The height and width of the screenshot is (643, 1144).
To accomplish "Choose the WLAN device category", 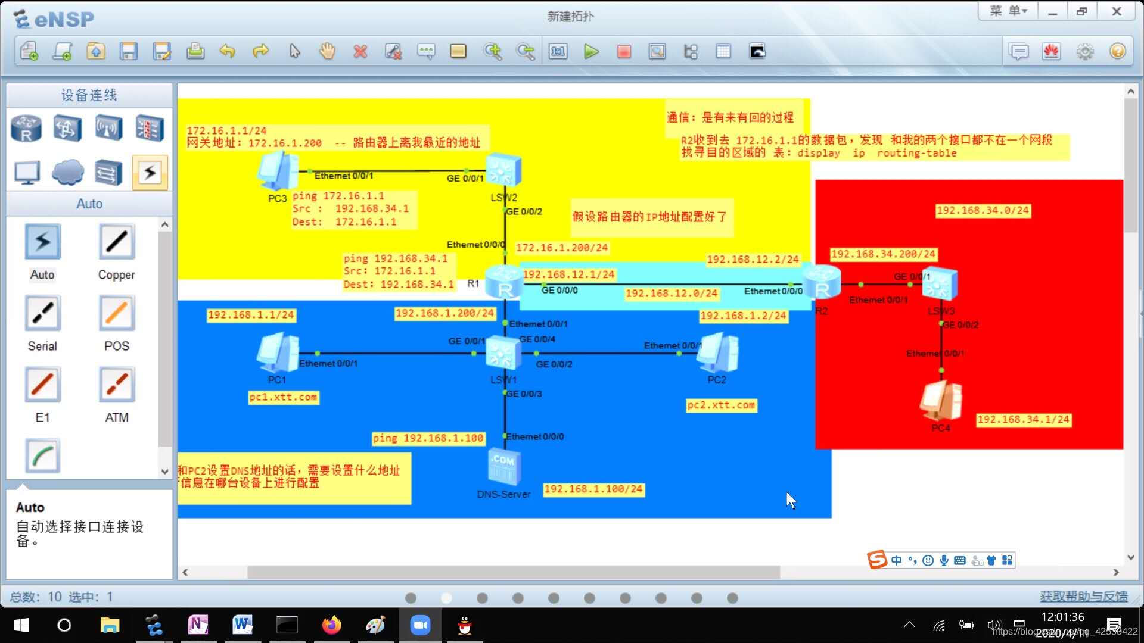I will pyautogui.click(x=108, y=128).
